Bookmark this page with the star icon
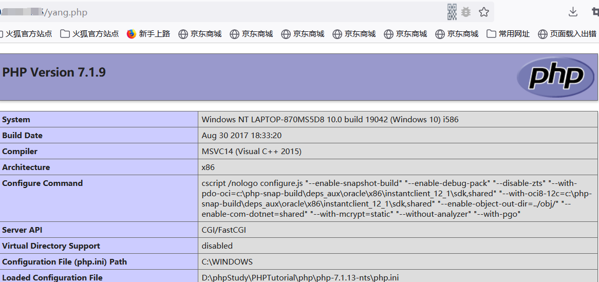 (484, 12)
